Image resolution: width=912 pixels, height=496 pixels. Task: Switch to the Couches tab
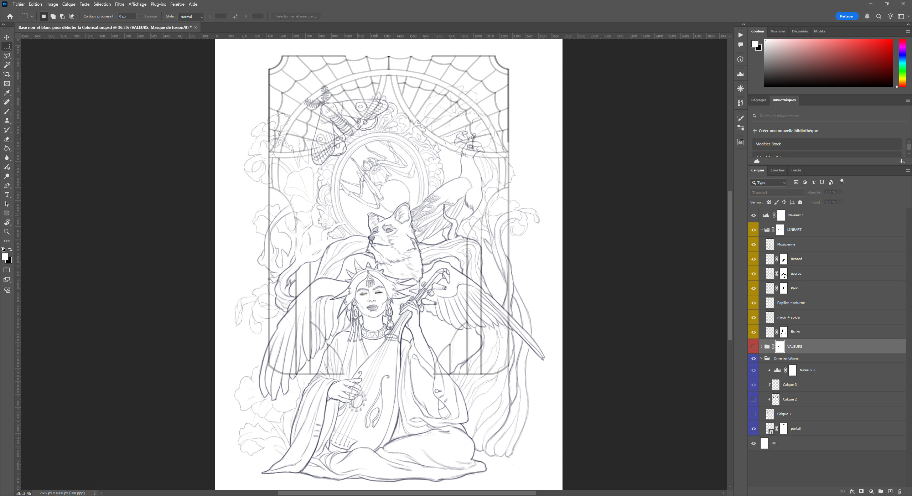(x=777, y=170)
